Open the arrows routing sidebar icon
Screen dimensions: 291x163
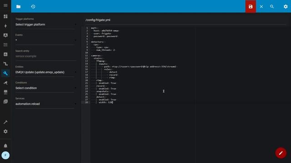click(5, 64)
